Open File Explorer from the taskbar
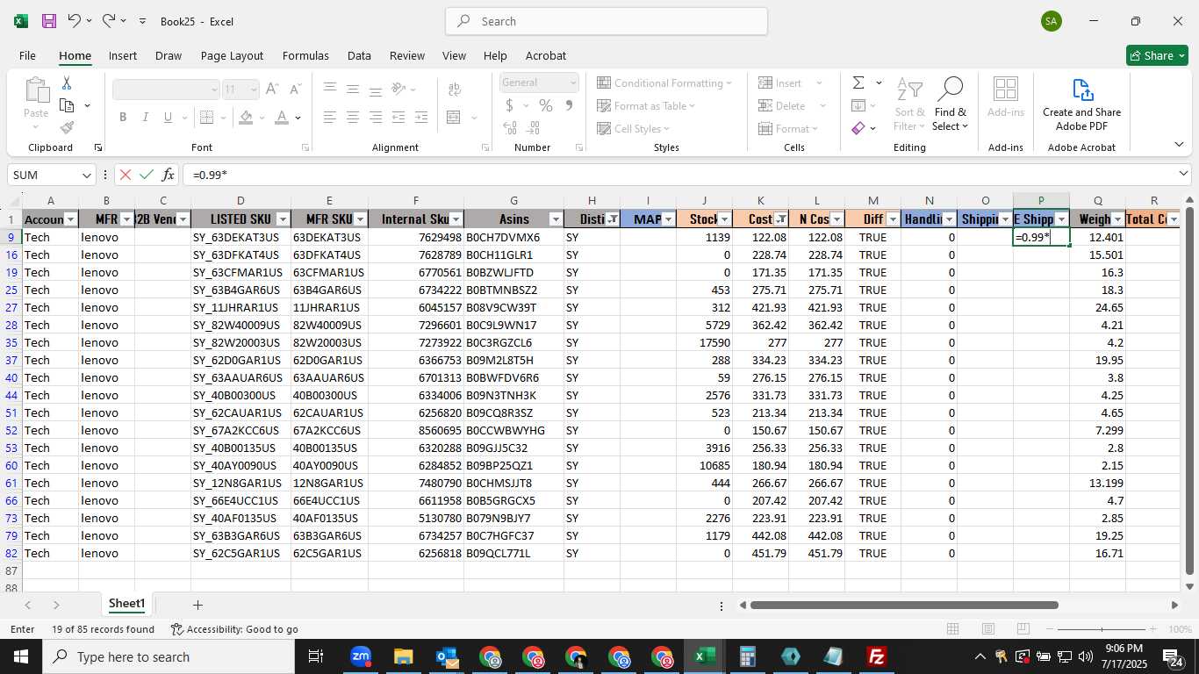The image size is (1199, 674). tap(403, 656)
